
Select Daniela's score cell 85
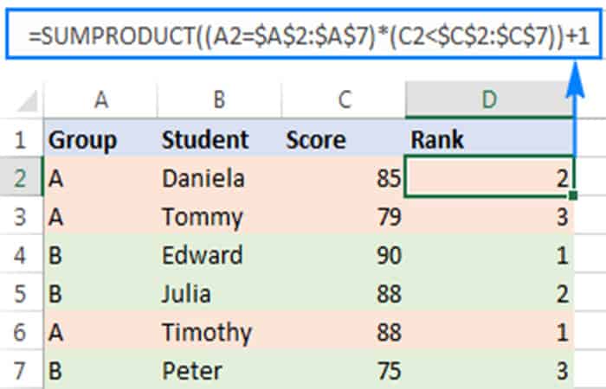click(x=344, y=177)
